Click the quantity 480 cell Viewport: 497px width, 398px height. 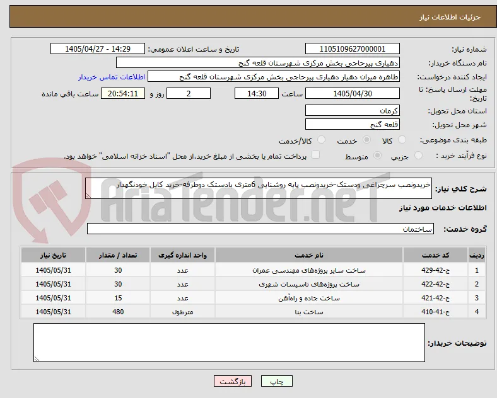[x=118, y=312]
